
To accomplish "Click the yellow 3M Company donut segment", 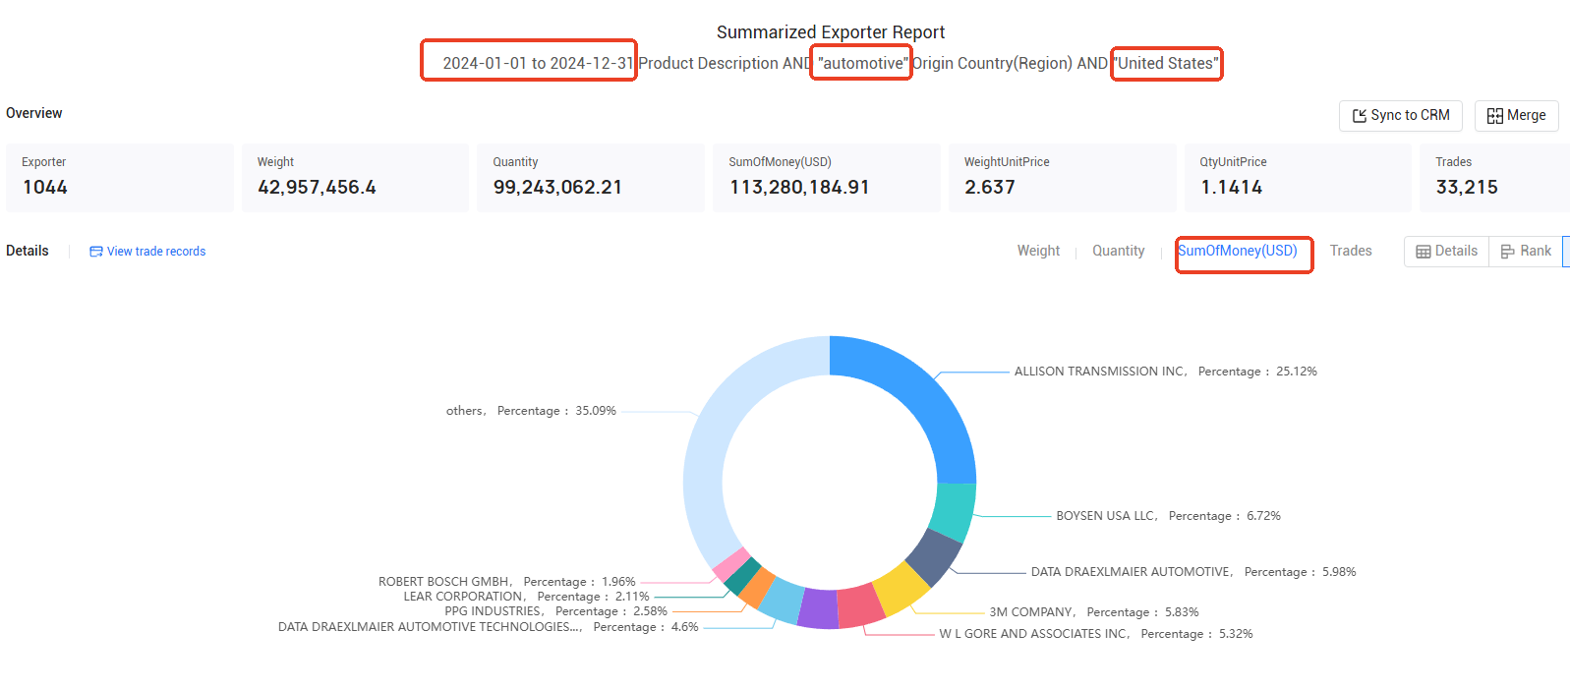I will click(901, 589).
